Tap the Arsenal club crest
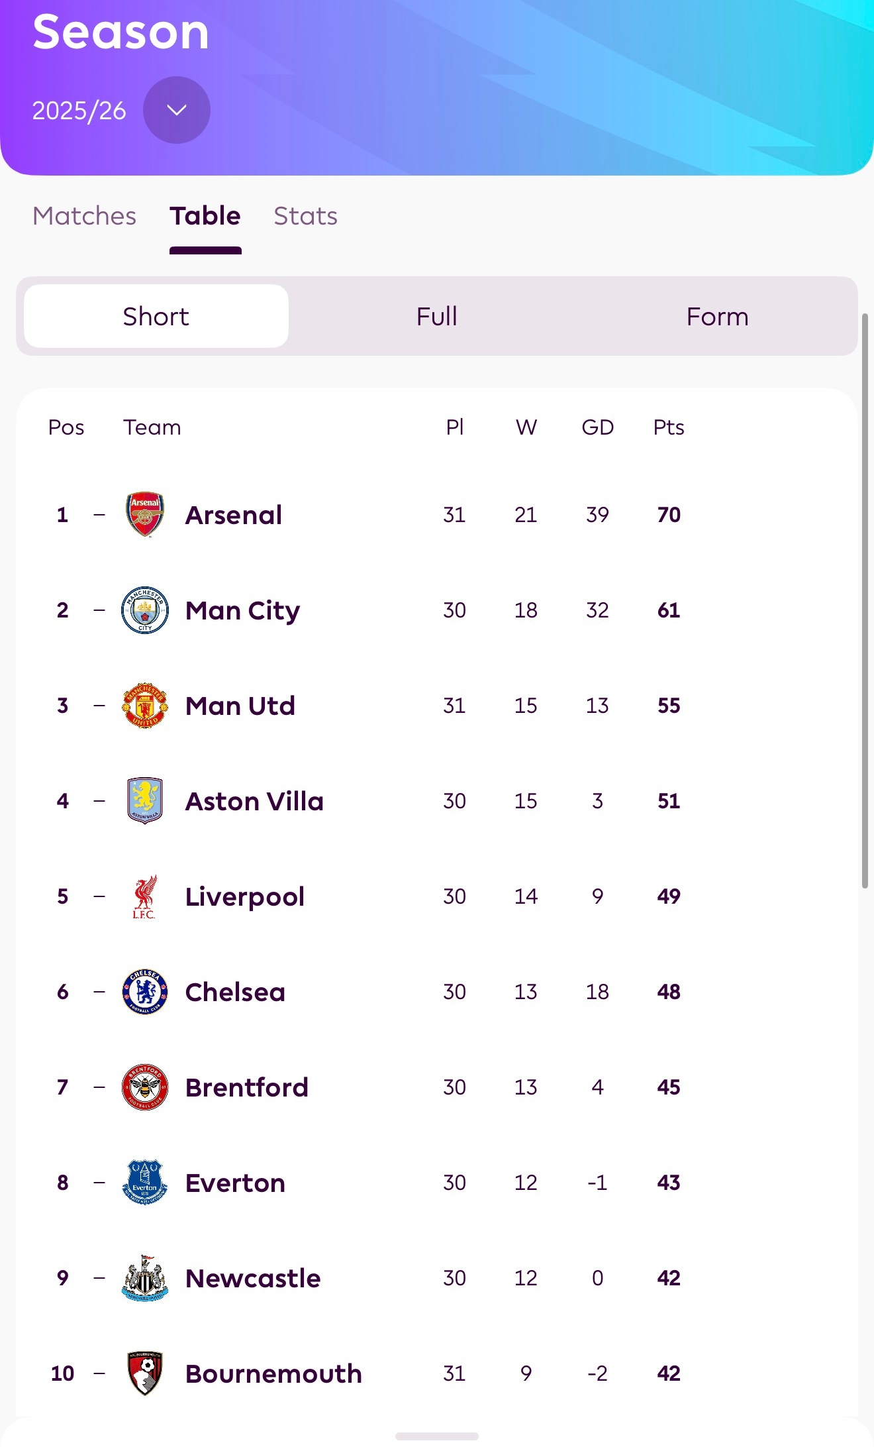The height and width of the screenshot is (1447, 874). (145, 514)
